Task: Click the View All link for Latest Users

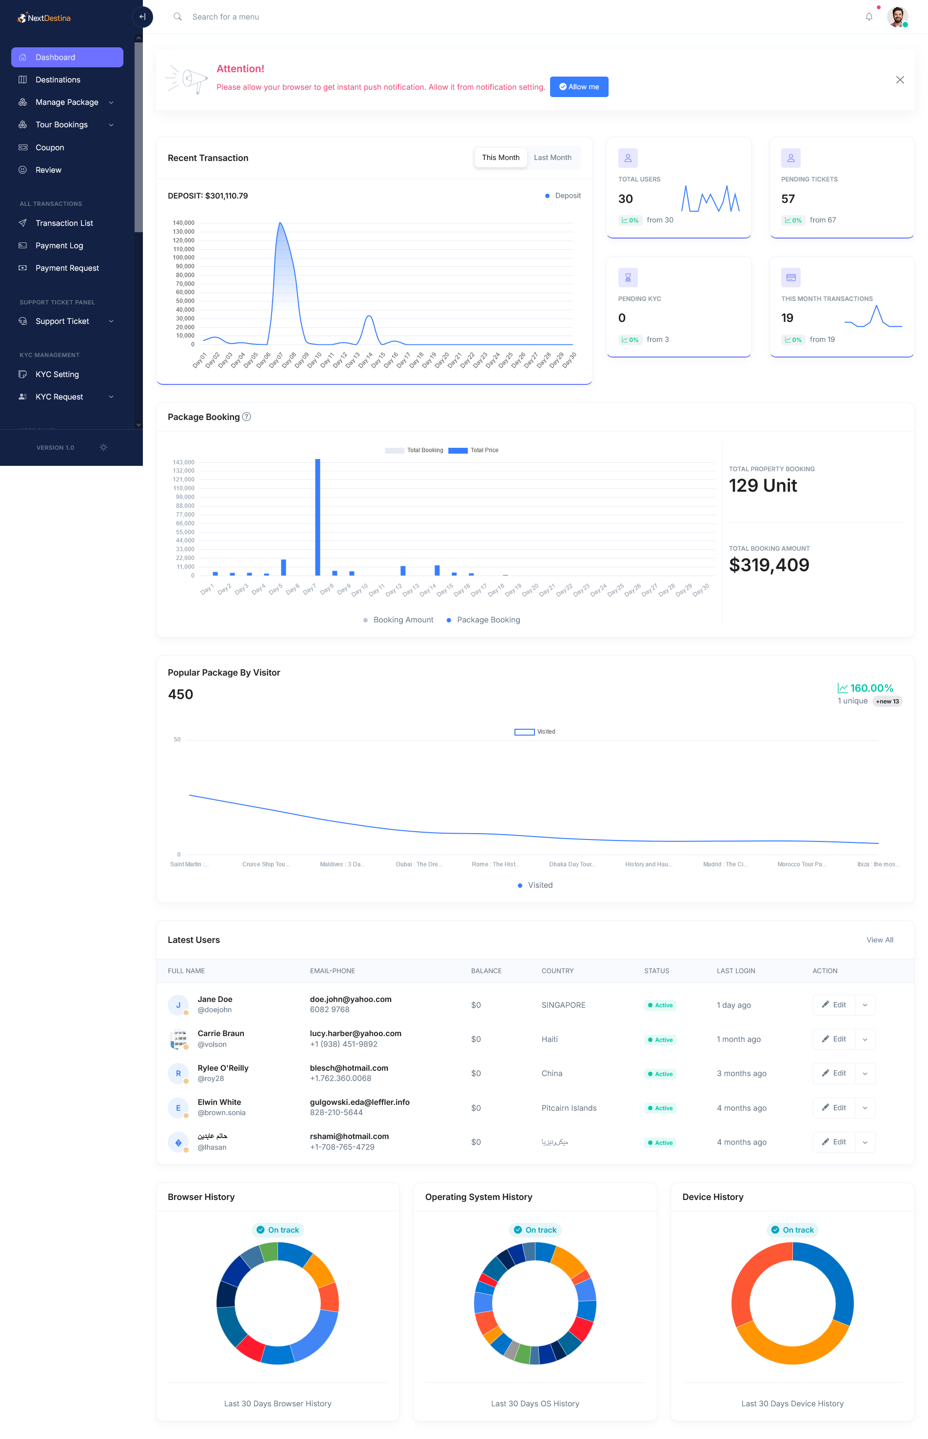Action: pos(879,940)
